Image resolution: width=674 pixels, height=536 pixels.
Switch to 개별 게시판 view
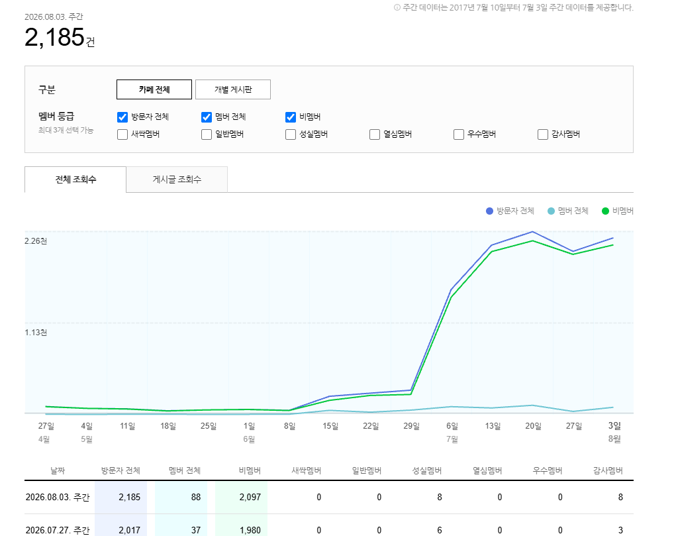[233, 89]
